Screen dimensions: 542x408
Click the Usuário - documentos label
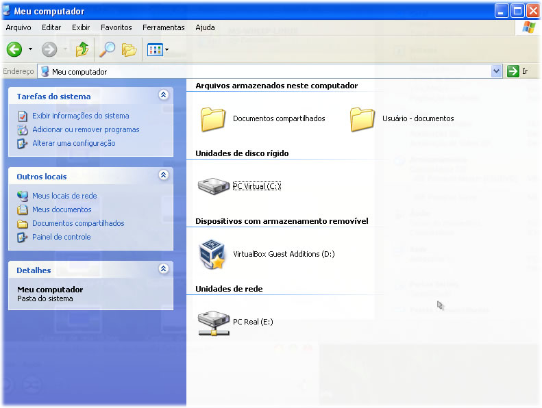coord(418,118)
